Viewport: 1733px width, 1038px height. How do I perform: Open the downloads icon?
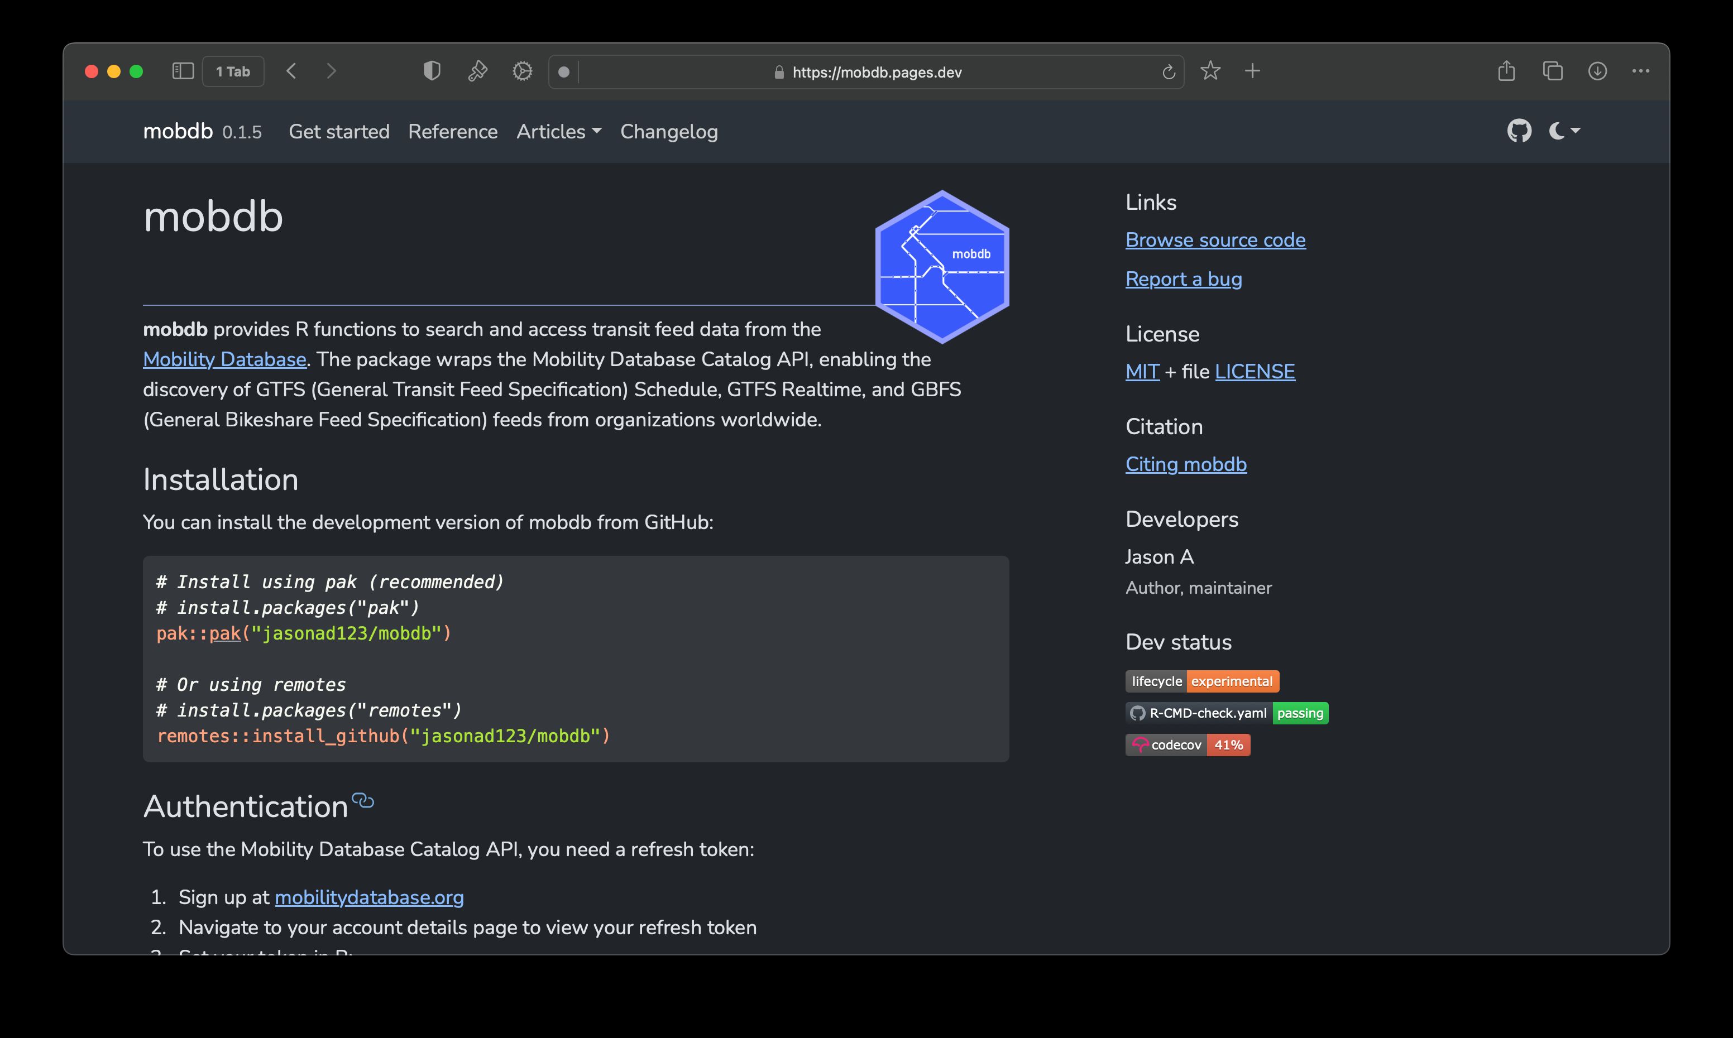(x=1597, y=71)
